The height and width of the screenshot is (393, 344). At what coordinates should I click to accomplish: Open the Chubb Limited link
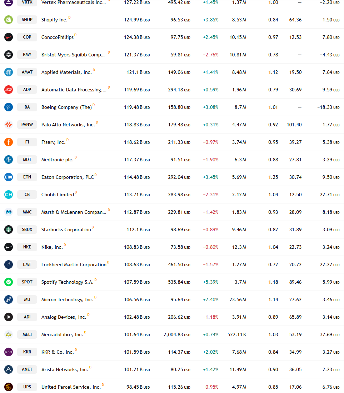point(58,195)
